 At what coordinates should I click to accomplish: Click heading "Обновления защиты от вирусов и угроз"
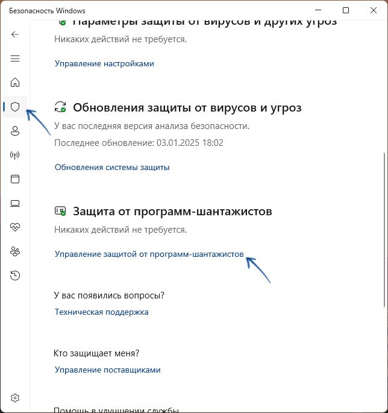click(187, 107)
